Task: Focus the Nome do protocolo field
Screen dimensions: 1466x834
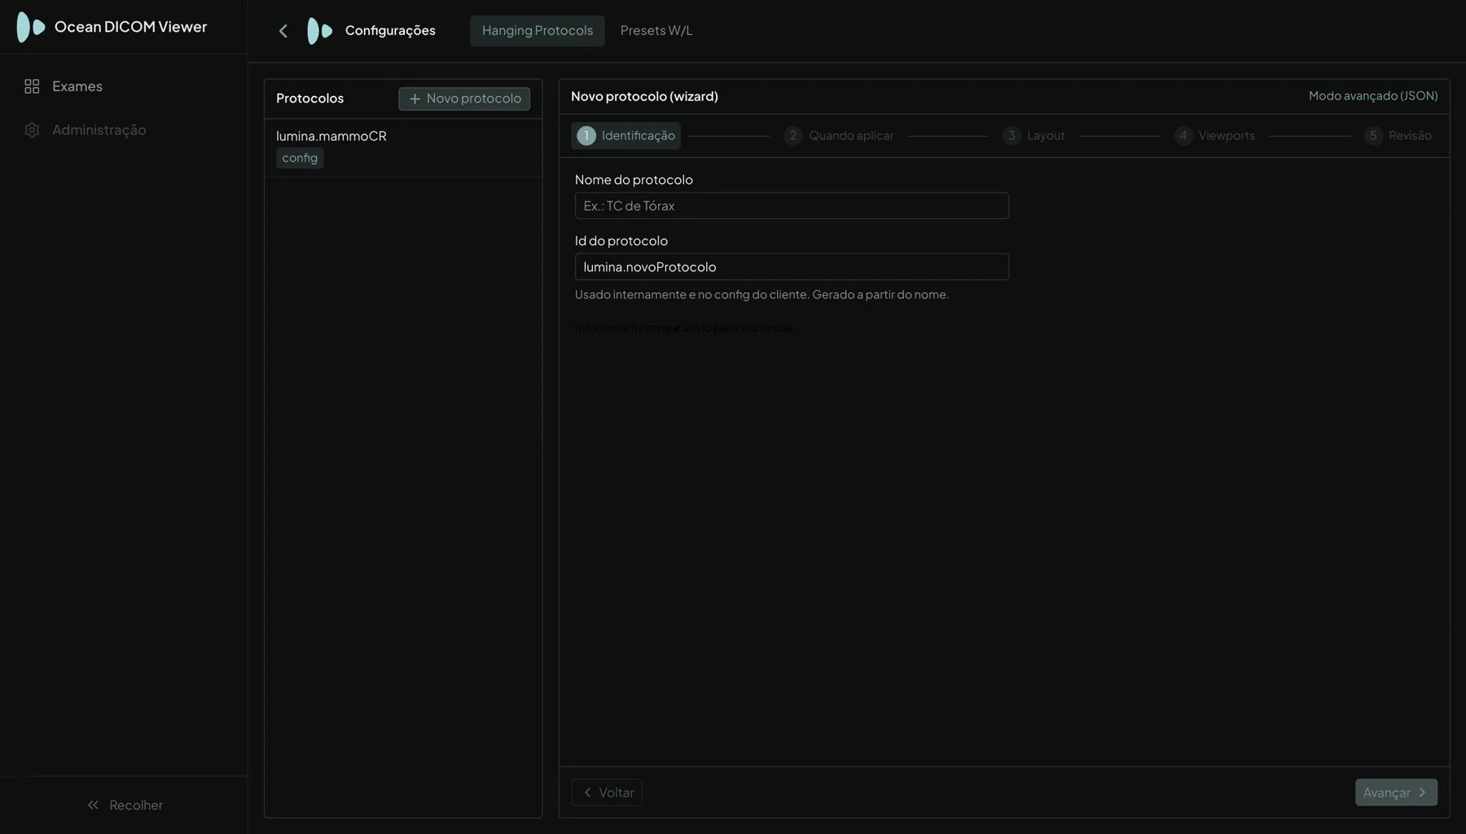Action: [792, 206]
